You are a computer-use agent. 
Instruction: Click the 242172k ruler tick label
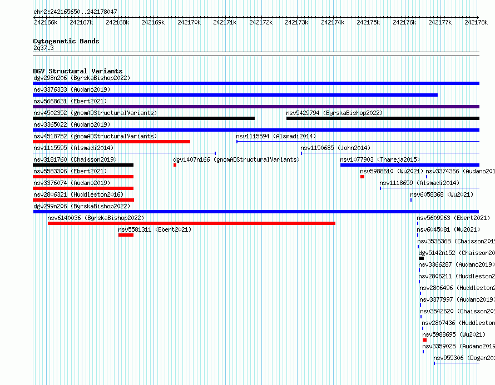[x=261, y=22]
